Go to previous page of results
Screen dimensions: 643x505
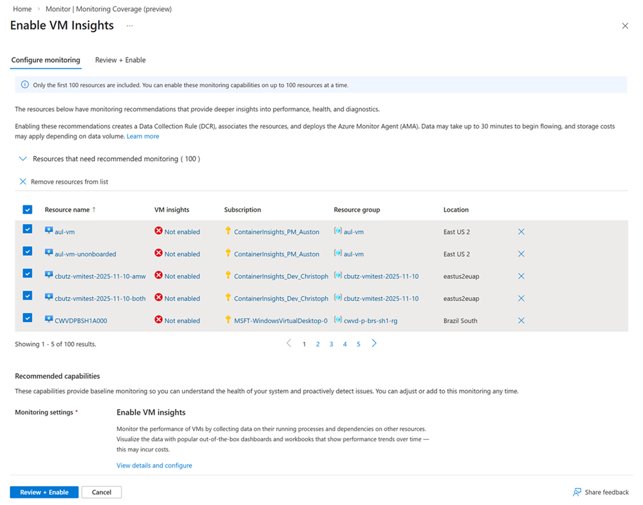click(x=289, y=343)
